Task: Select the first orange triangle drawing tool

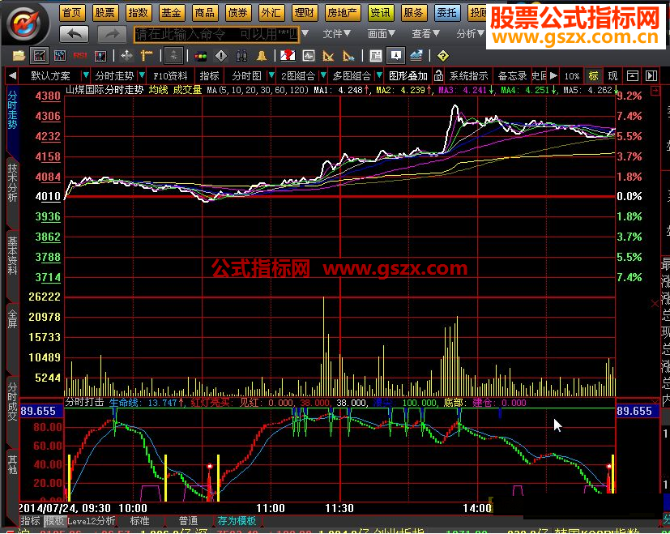Action: 328,56
